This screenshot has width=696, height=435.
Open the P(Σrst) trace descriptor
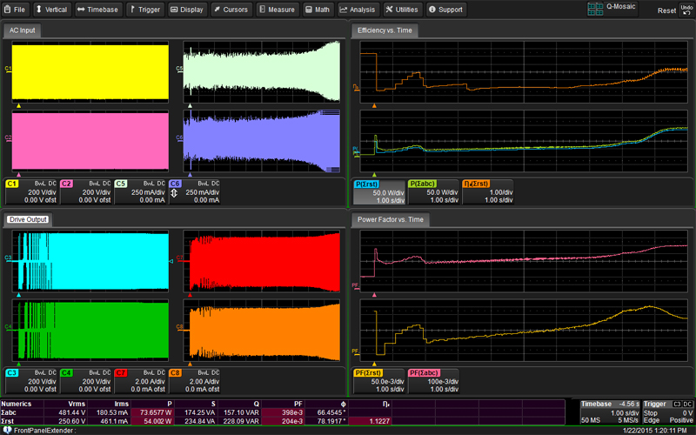point(379,191)
